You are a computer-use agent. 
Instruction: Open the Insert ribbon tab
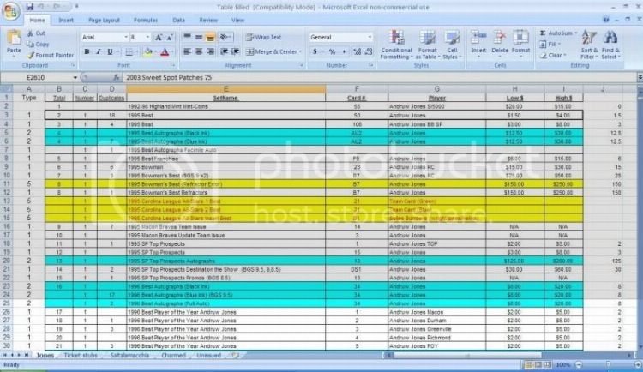pos(66,20)
